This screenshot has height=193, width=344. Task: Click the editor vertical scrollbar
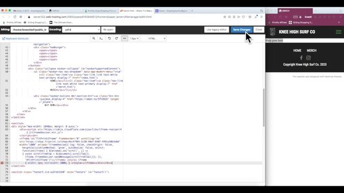pos(263,107)
